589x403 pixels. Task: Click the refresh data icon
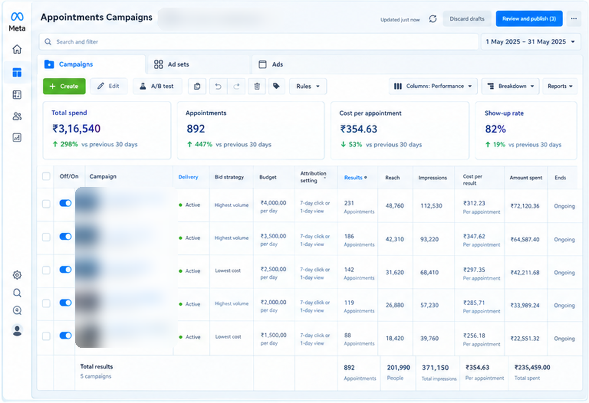(x=433, y=19)
